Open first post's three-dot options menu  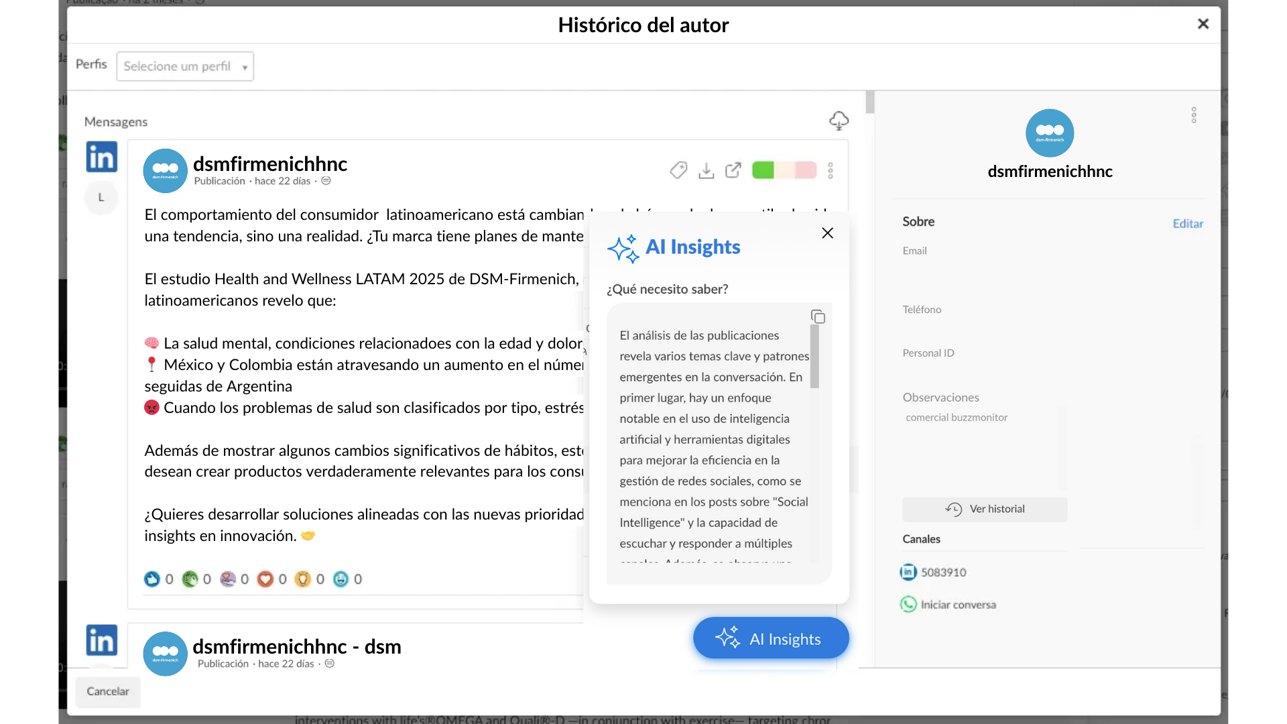pyautogui.click(x=831, y=170)
